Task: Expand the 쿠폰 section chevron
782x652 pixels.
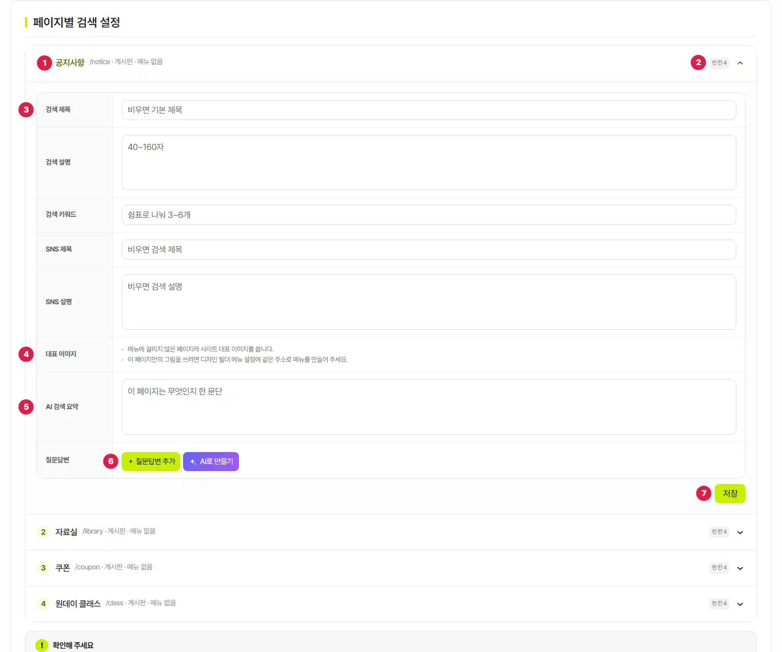Action: pos(740,568)
